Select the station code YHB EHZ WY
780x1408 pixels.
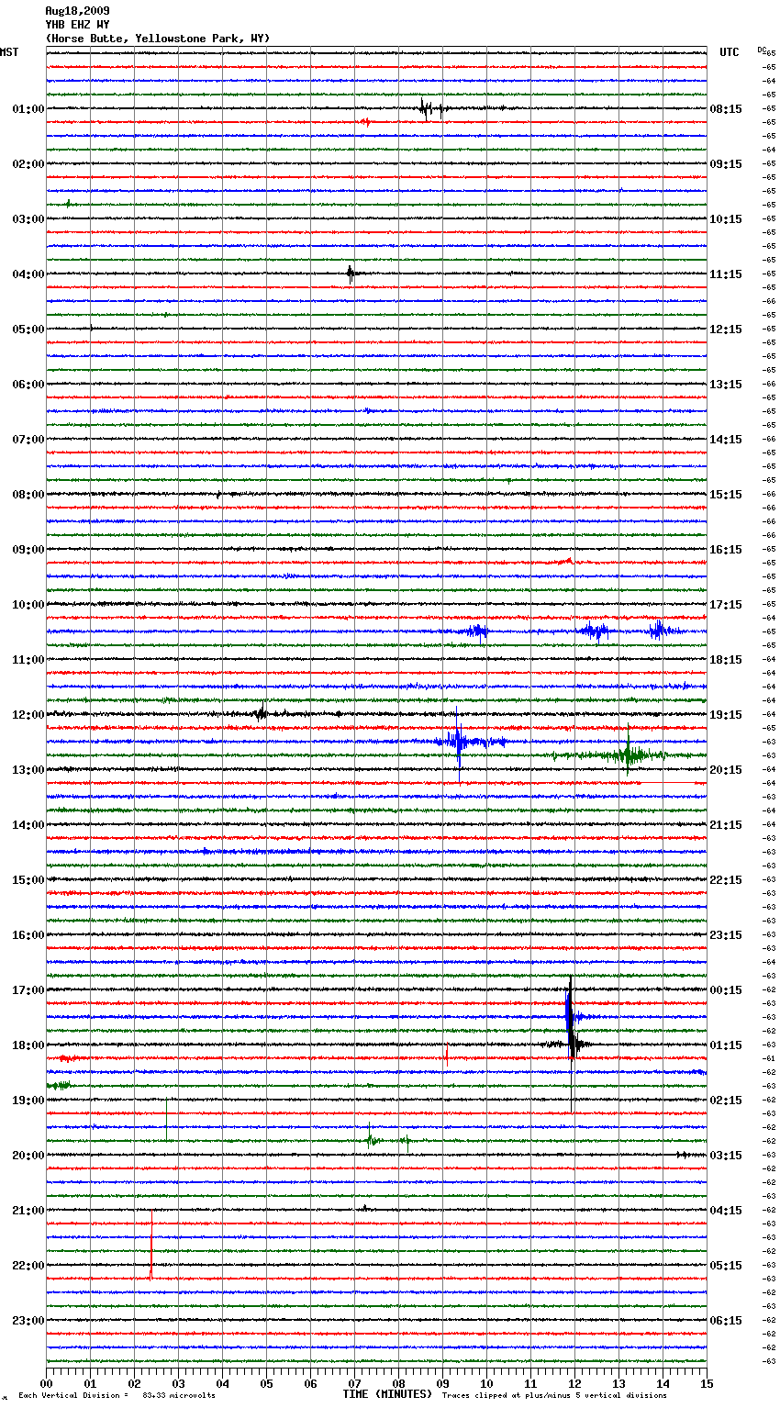[x=77, y=25]
